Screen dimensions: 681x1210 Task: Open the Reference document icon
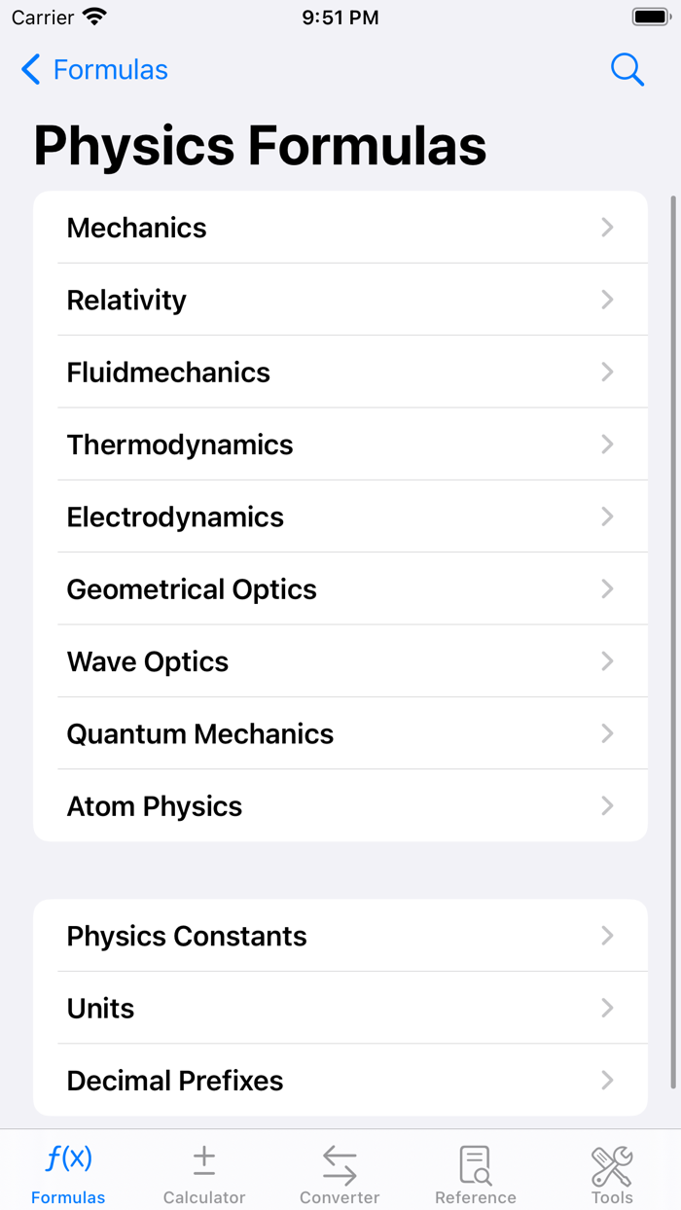pyautogui.click(x=475, y=1157)
